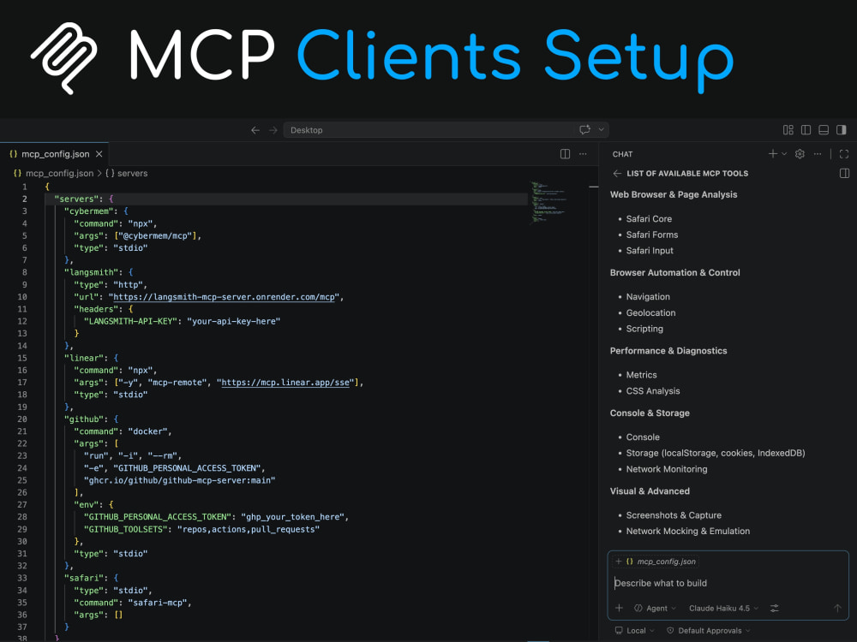Select Safari Core in tools list
Viewport: 857px width, 642px height.
click(649, 219)
